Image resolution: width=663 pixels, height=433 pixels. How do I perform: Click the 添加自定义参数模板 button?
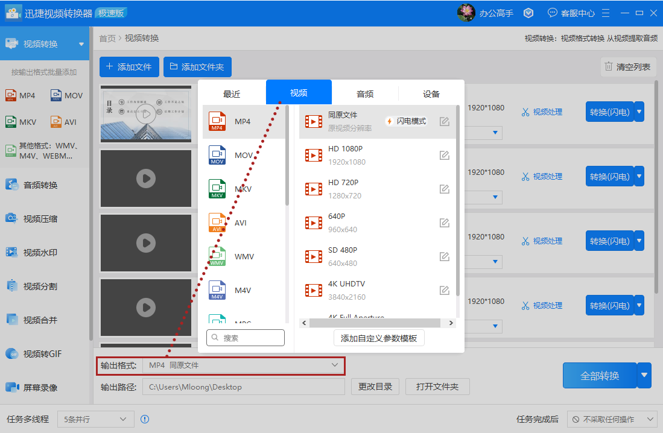(x=379, y=338)
